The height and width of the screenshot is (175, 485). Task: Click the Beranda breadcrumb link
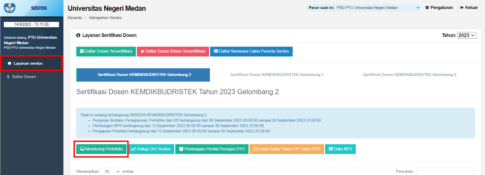[x=75, y=18]
